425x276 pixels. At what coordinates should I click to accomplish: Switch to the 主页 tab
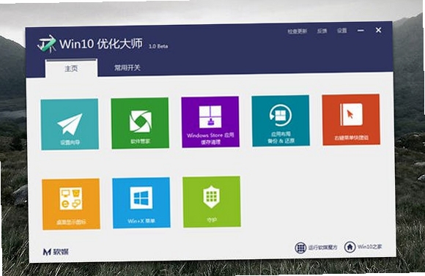point(71,68)
